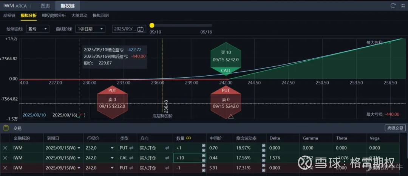Open strike price dropdown for 232.0 row

[x=112, y=148]
